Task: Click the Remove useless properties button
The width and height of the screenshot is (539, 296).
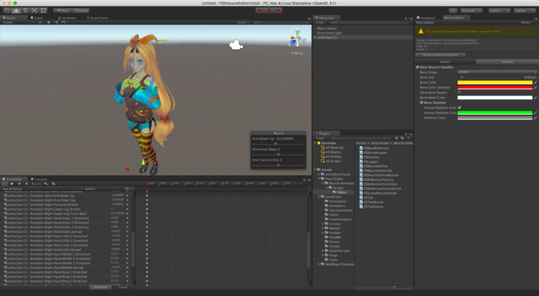Action: click(440, 55)
